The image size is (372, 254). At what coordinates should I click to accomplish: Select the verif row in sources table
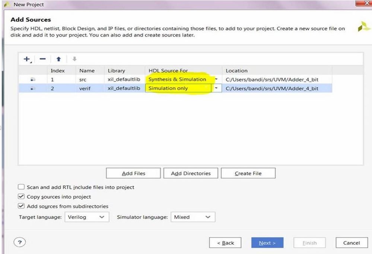tap(112, 88)
